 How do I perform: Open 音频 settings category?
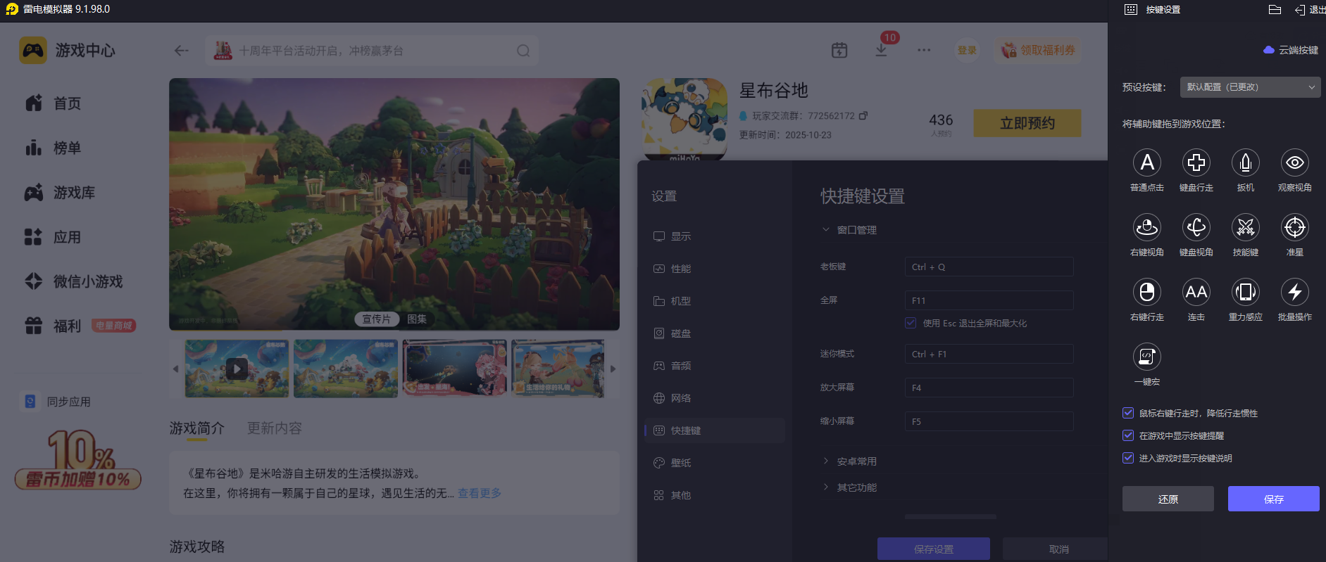point(715,366)
